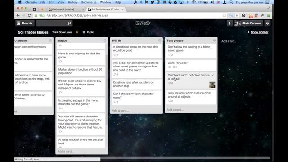Click the Will fix list title
The image size is (288, 162).
(x=117, y=40)
